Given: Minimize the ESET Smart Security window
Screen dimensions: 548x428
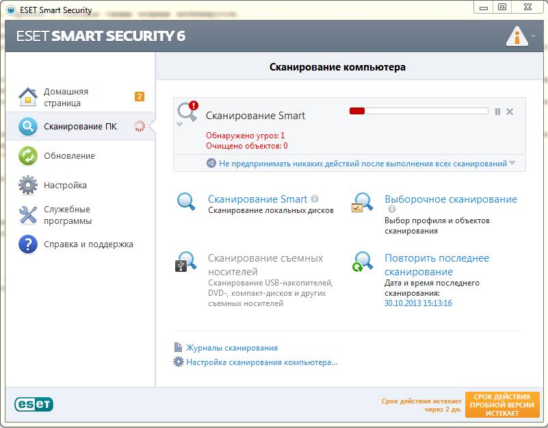Looking at the screenshot, I should tap(484, 8).
